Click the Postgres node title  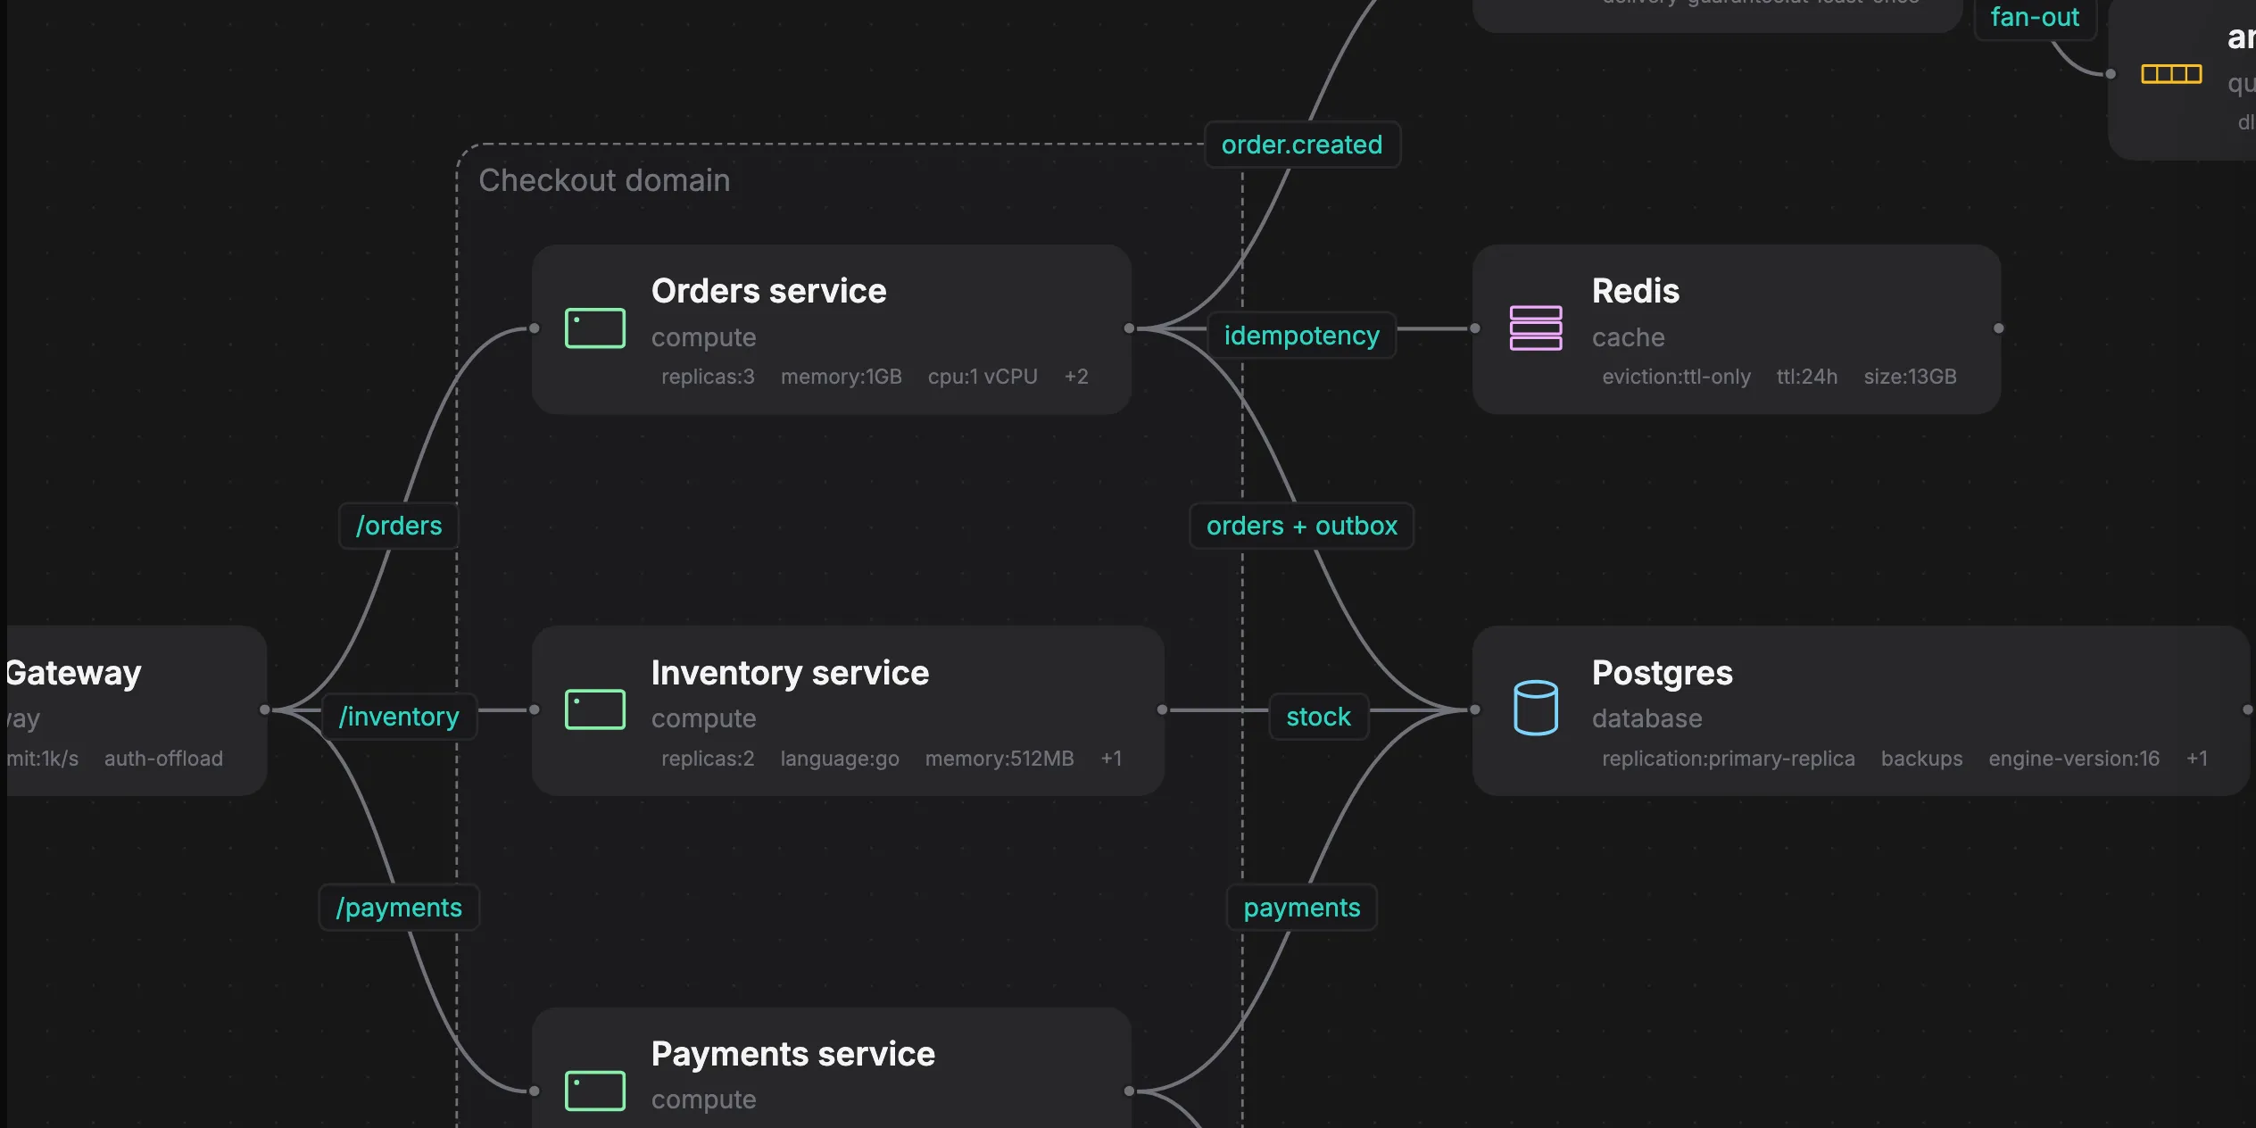pos(1662,673)
